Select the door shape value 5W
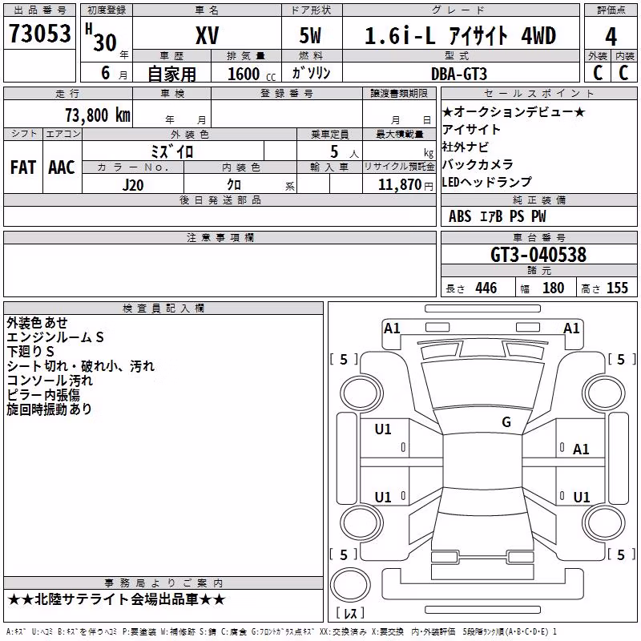The width and height of the screenshot is (641, 641). pyautogui.click(x=310, y=35)
